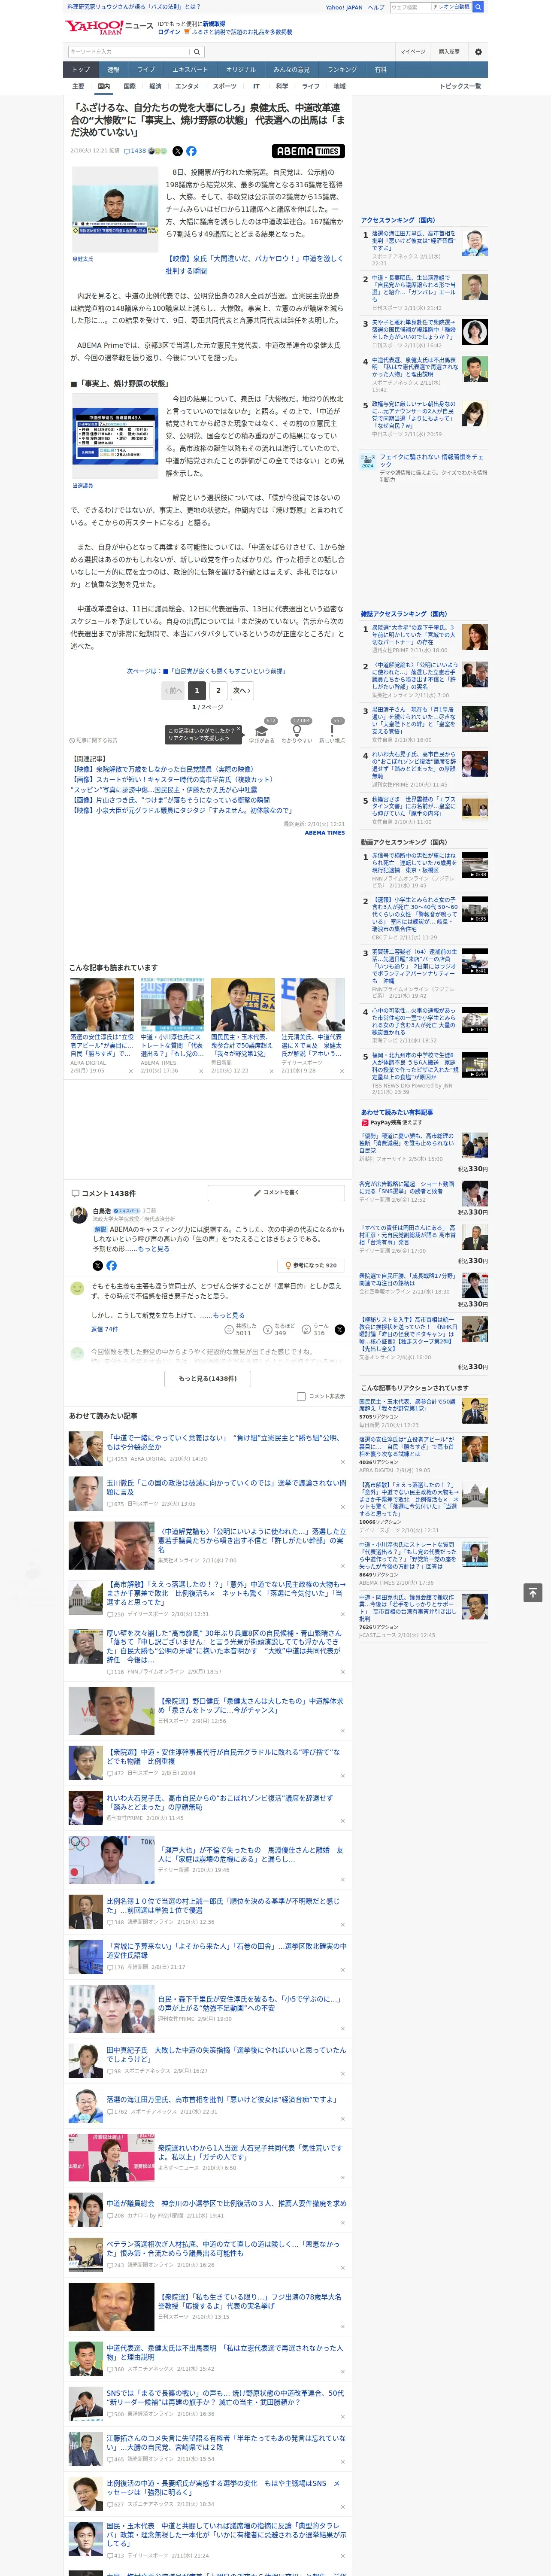Image resolution: width=551 pixels, height=2576 pixels.
Task: Click the キーワードを入力 search field
Action: tap(129, 51)
